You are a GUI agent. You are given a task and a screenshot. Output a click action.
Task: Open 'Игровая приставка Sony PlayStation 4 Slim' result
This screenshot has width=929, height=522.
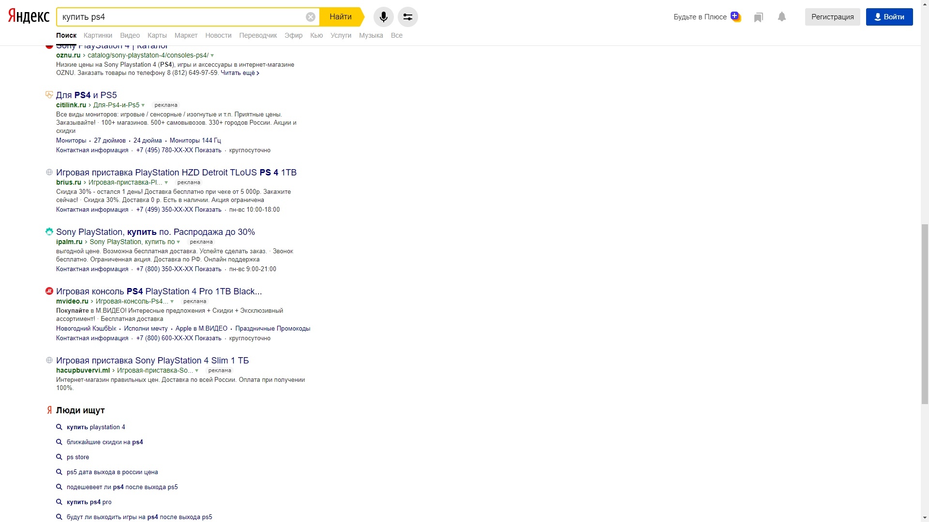coord(152,361)
